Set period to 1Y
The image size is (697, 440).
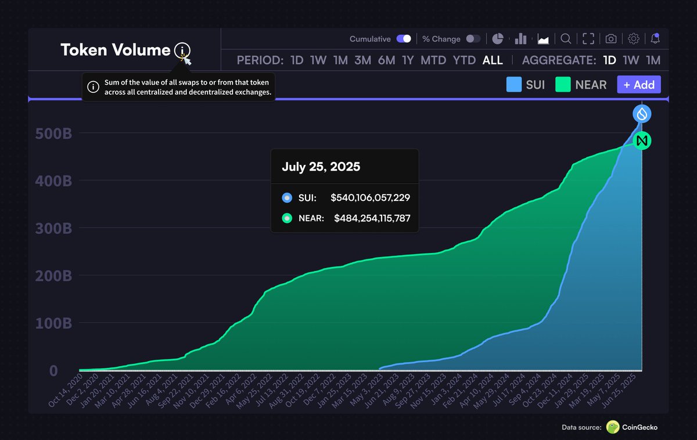(408, 60)
